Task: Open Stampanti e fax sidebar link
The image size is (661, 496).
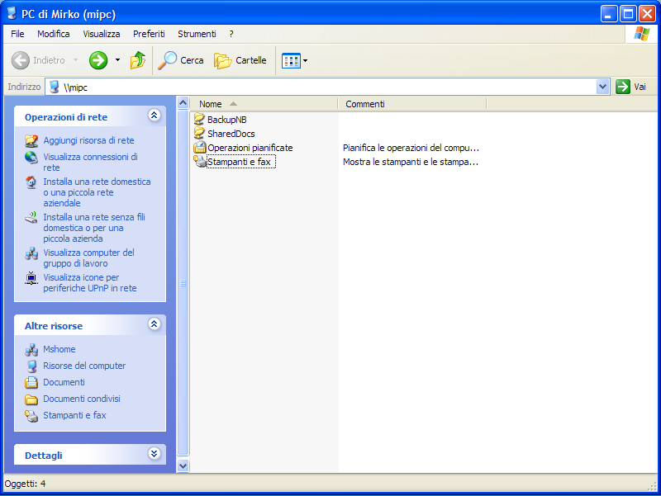Action: pos(74,415)
